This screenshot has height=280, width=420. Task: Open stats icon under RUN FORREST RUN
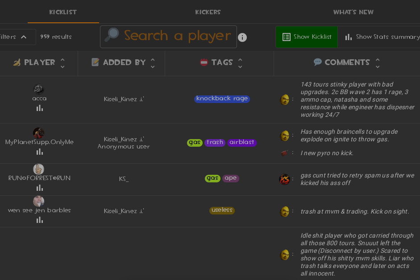[x=40, y=188]
